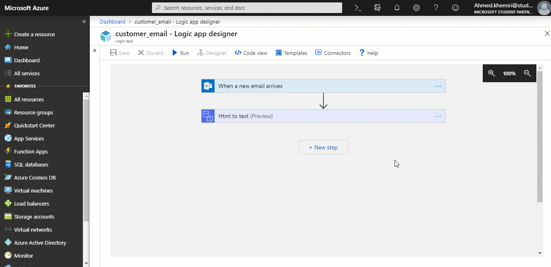
Task: Open Directory and subscription filter icon
Action: 377,8
